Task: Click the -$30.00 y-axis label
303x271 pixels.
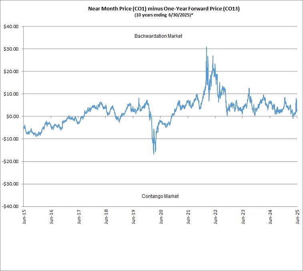Action: 10,184
